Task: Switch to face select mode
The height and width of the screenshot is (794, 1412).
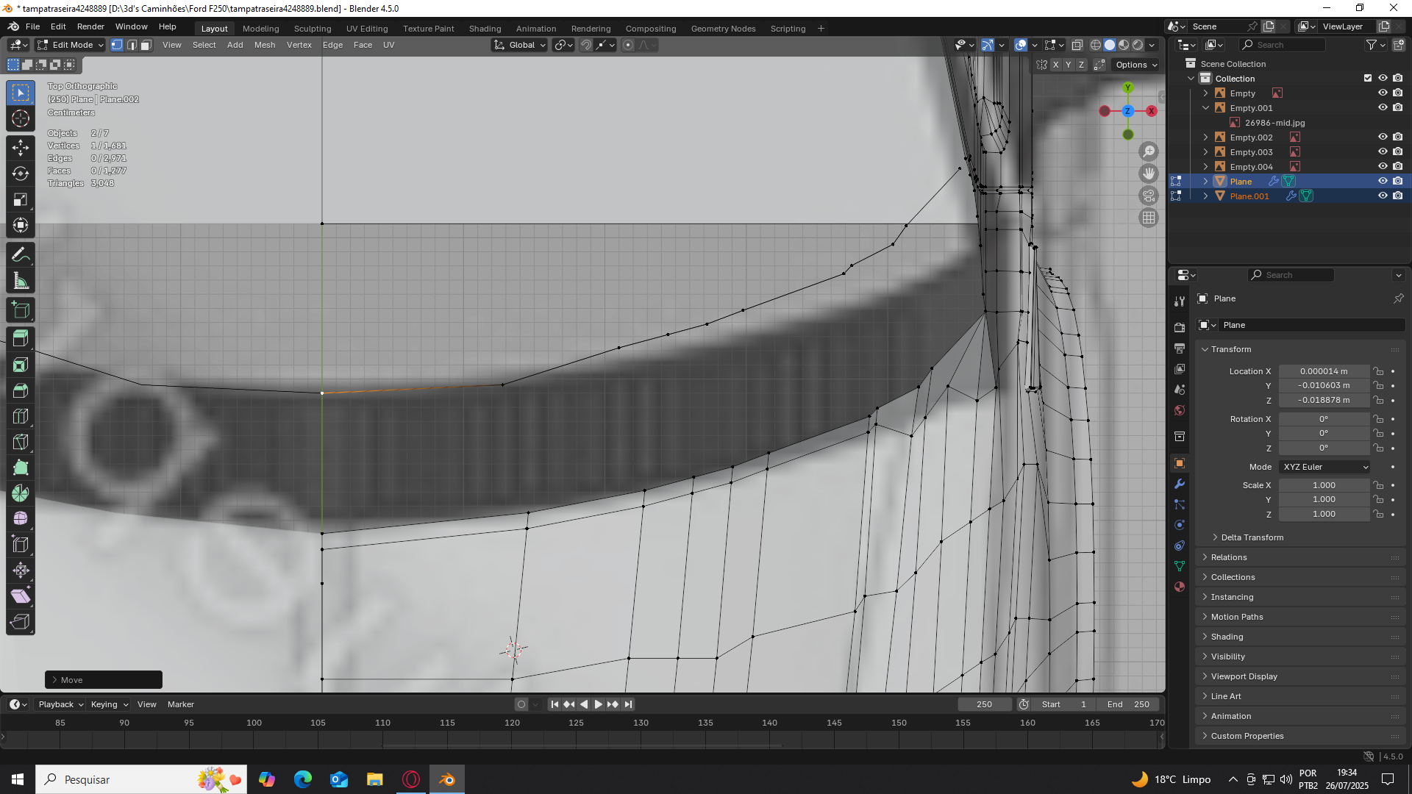Action: (146, 45)
